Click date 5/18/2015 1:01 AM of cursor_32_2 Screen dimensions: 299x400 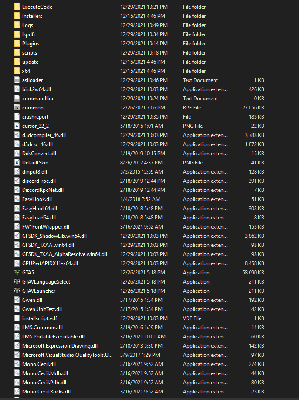coord(142,126)
